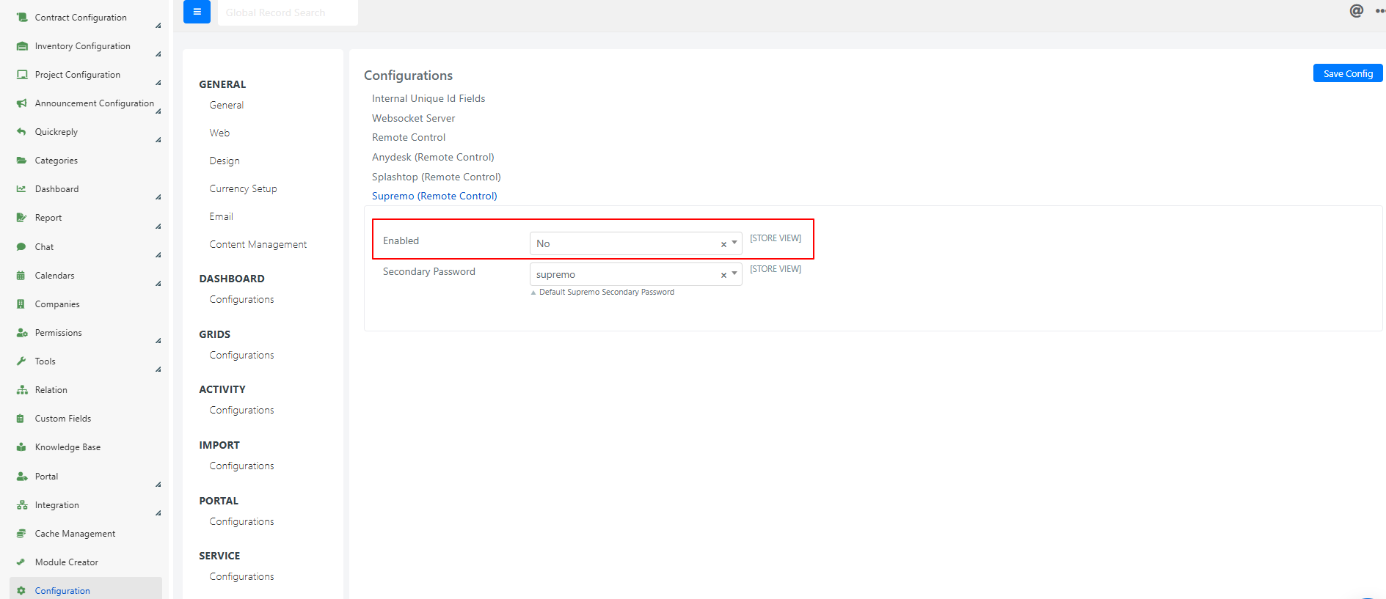This screenshot has height=599, width=1386.
Task: Expand the Calendars submenu arrow
Action: 158,284
